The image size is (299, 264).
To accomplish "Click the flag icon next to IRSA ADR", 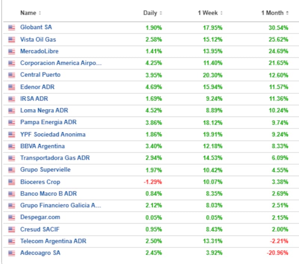I will (12, 99).
